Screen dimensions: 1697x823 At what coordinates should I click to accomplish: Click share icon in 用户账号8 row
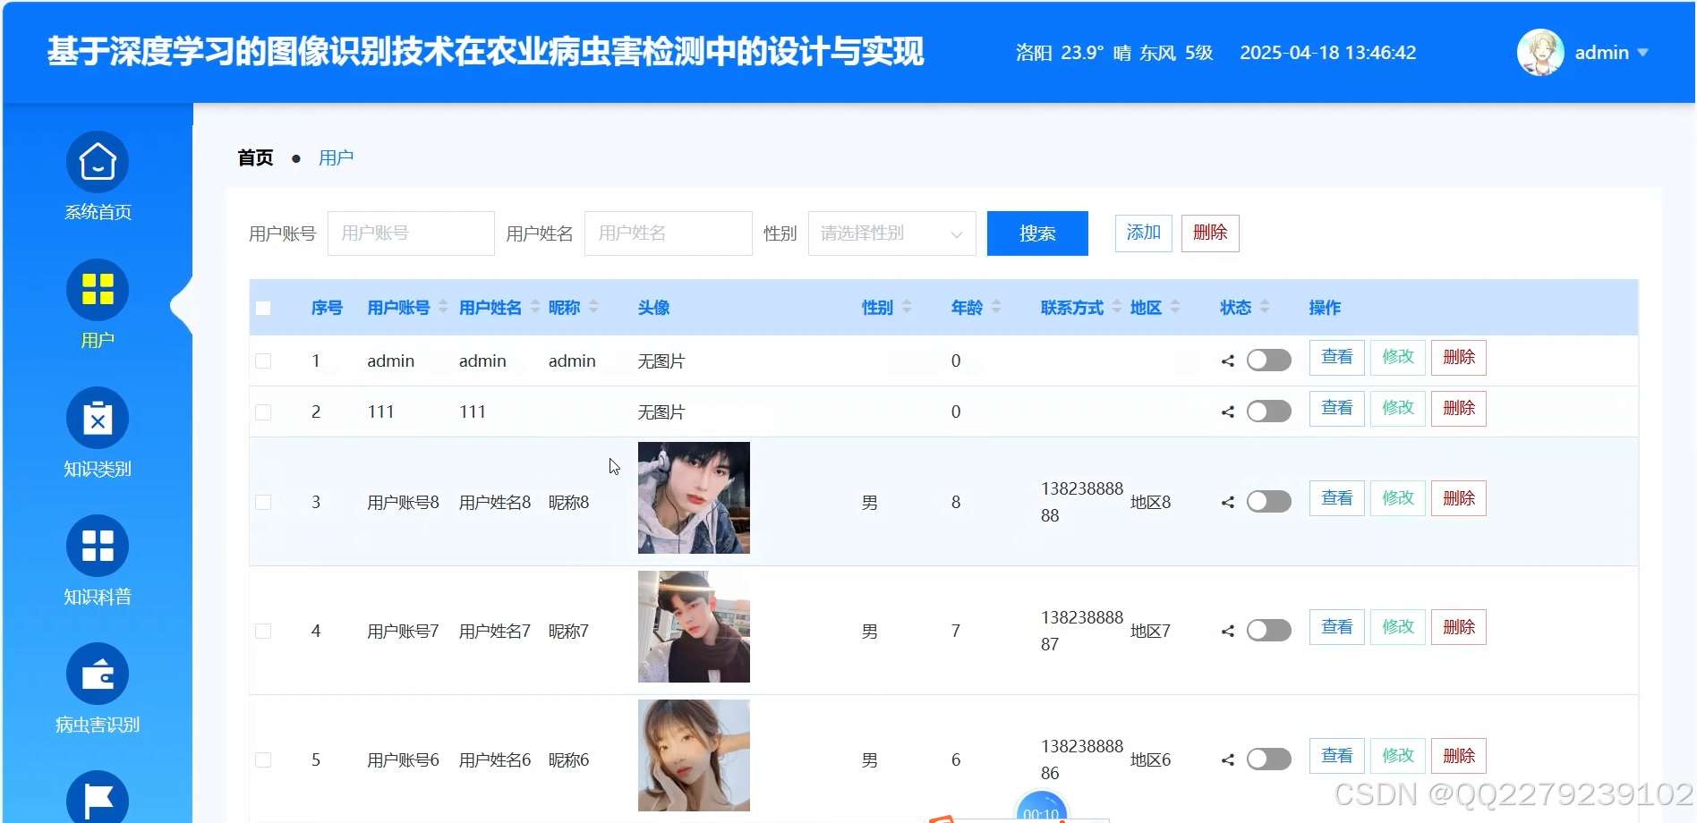pyautogui.click(x=1228, y=503)
